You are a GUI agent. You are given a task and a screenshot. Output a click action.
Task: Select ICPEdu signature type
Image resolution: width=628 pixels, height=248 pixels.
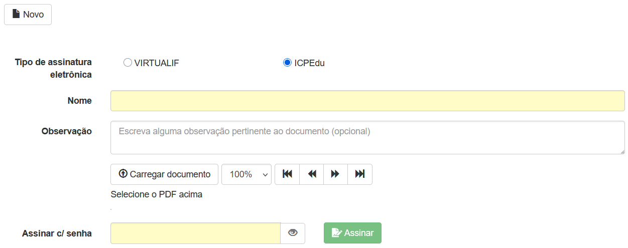(287, 63)
